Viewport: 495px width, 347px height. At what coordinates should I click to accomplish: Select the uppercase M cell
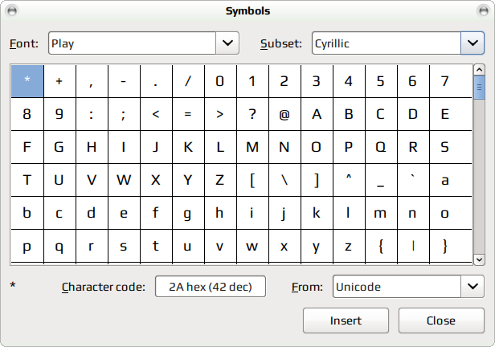252,147
